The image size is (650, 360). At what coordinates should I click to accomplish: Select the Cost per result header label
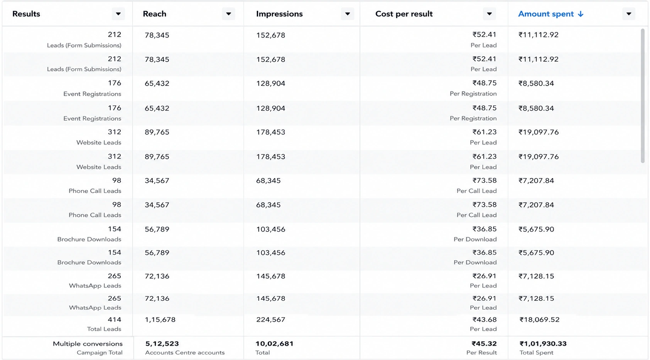click(x=404, y=14)
